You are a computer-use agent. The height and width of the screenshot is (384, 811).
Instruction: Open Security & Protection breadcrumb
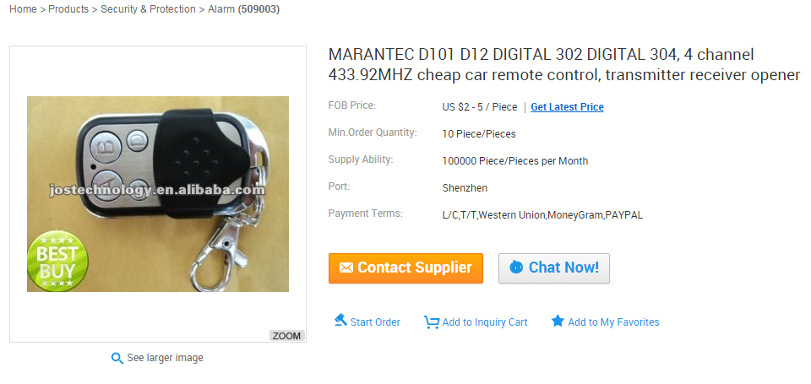click(148, 9)
